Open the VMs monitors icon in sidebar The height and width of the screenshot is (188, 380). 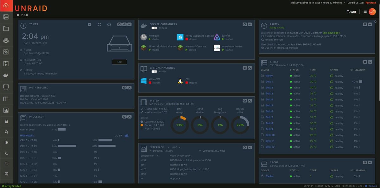[x=6, y=87]
